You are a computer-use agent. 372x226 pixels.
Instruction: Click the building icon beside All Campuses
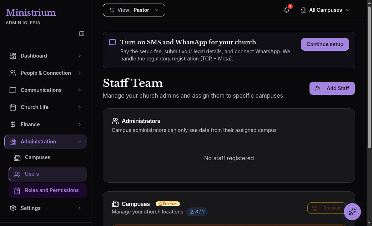[x=303, y=10]
